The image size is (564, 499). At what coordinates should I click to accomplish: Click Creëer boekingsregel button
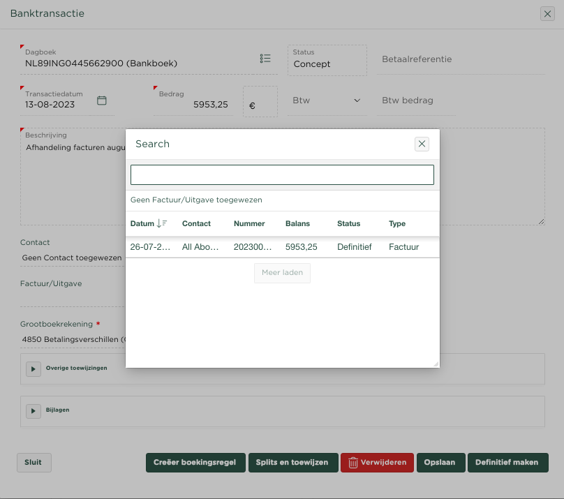195,463
